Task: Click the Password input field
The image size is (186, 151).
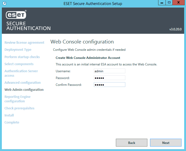Action: point(109,78)
